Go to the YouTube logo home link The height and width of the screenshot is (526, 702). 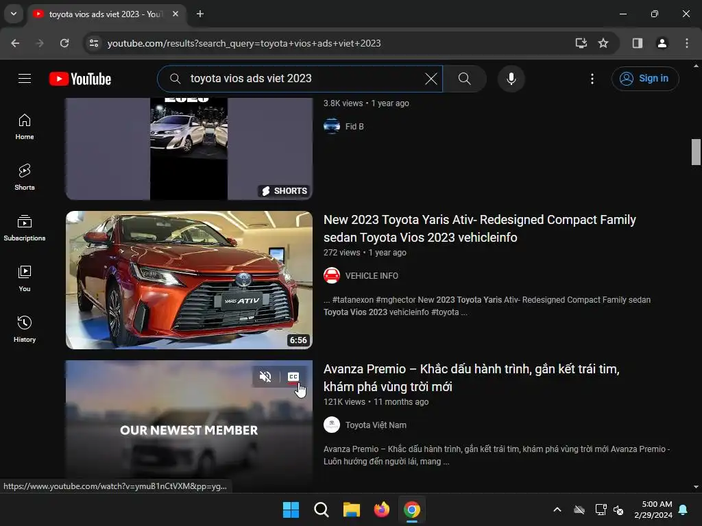(80, 79)
